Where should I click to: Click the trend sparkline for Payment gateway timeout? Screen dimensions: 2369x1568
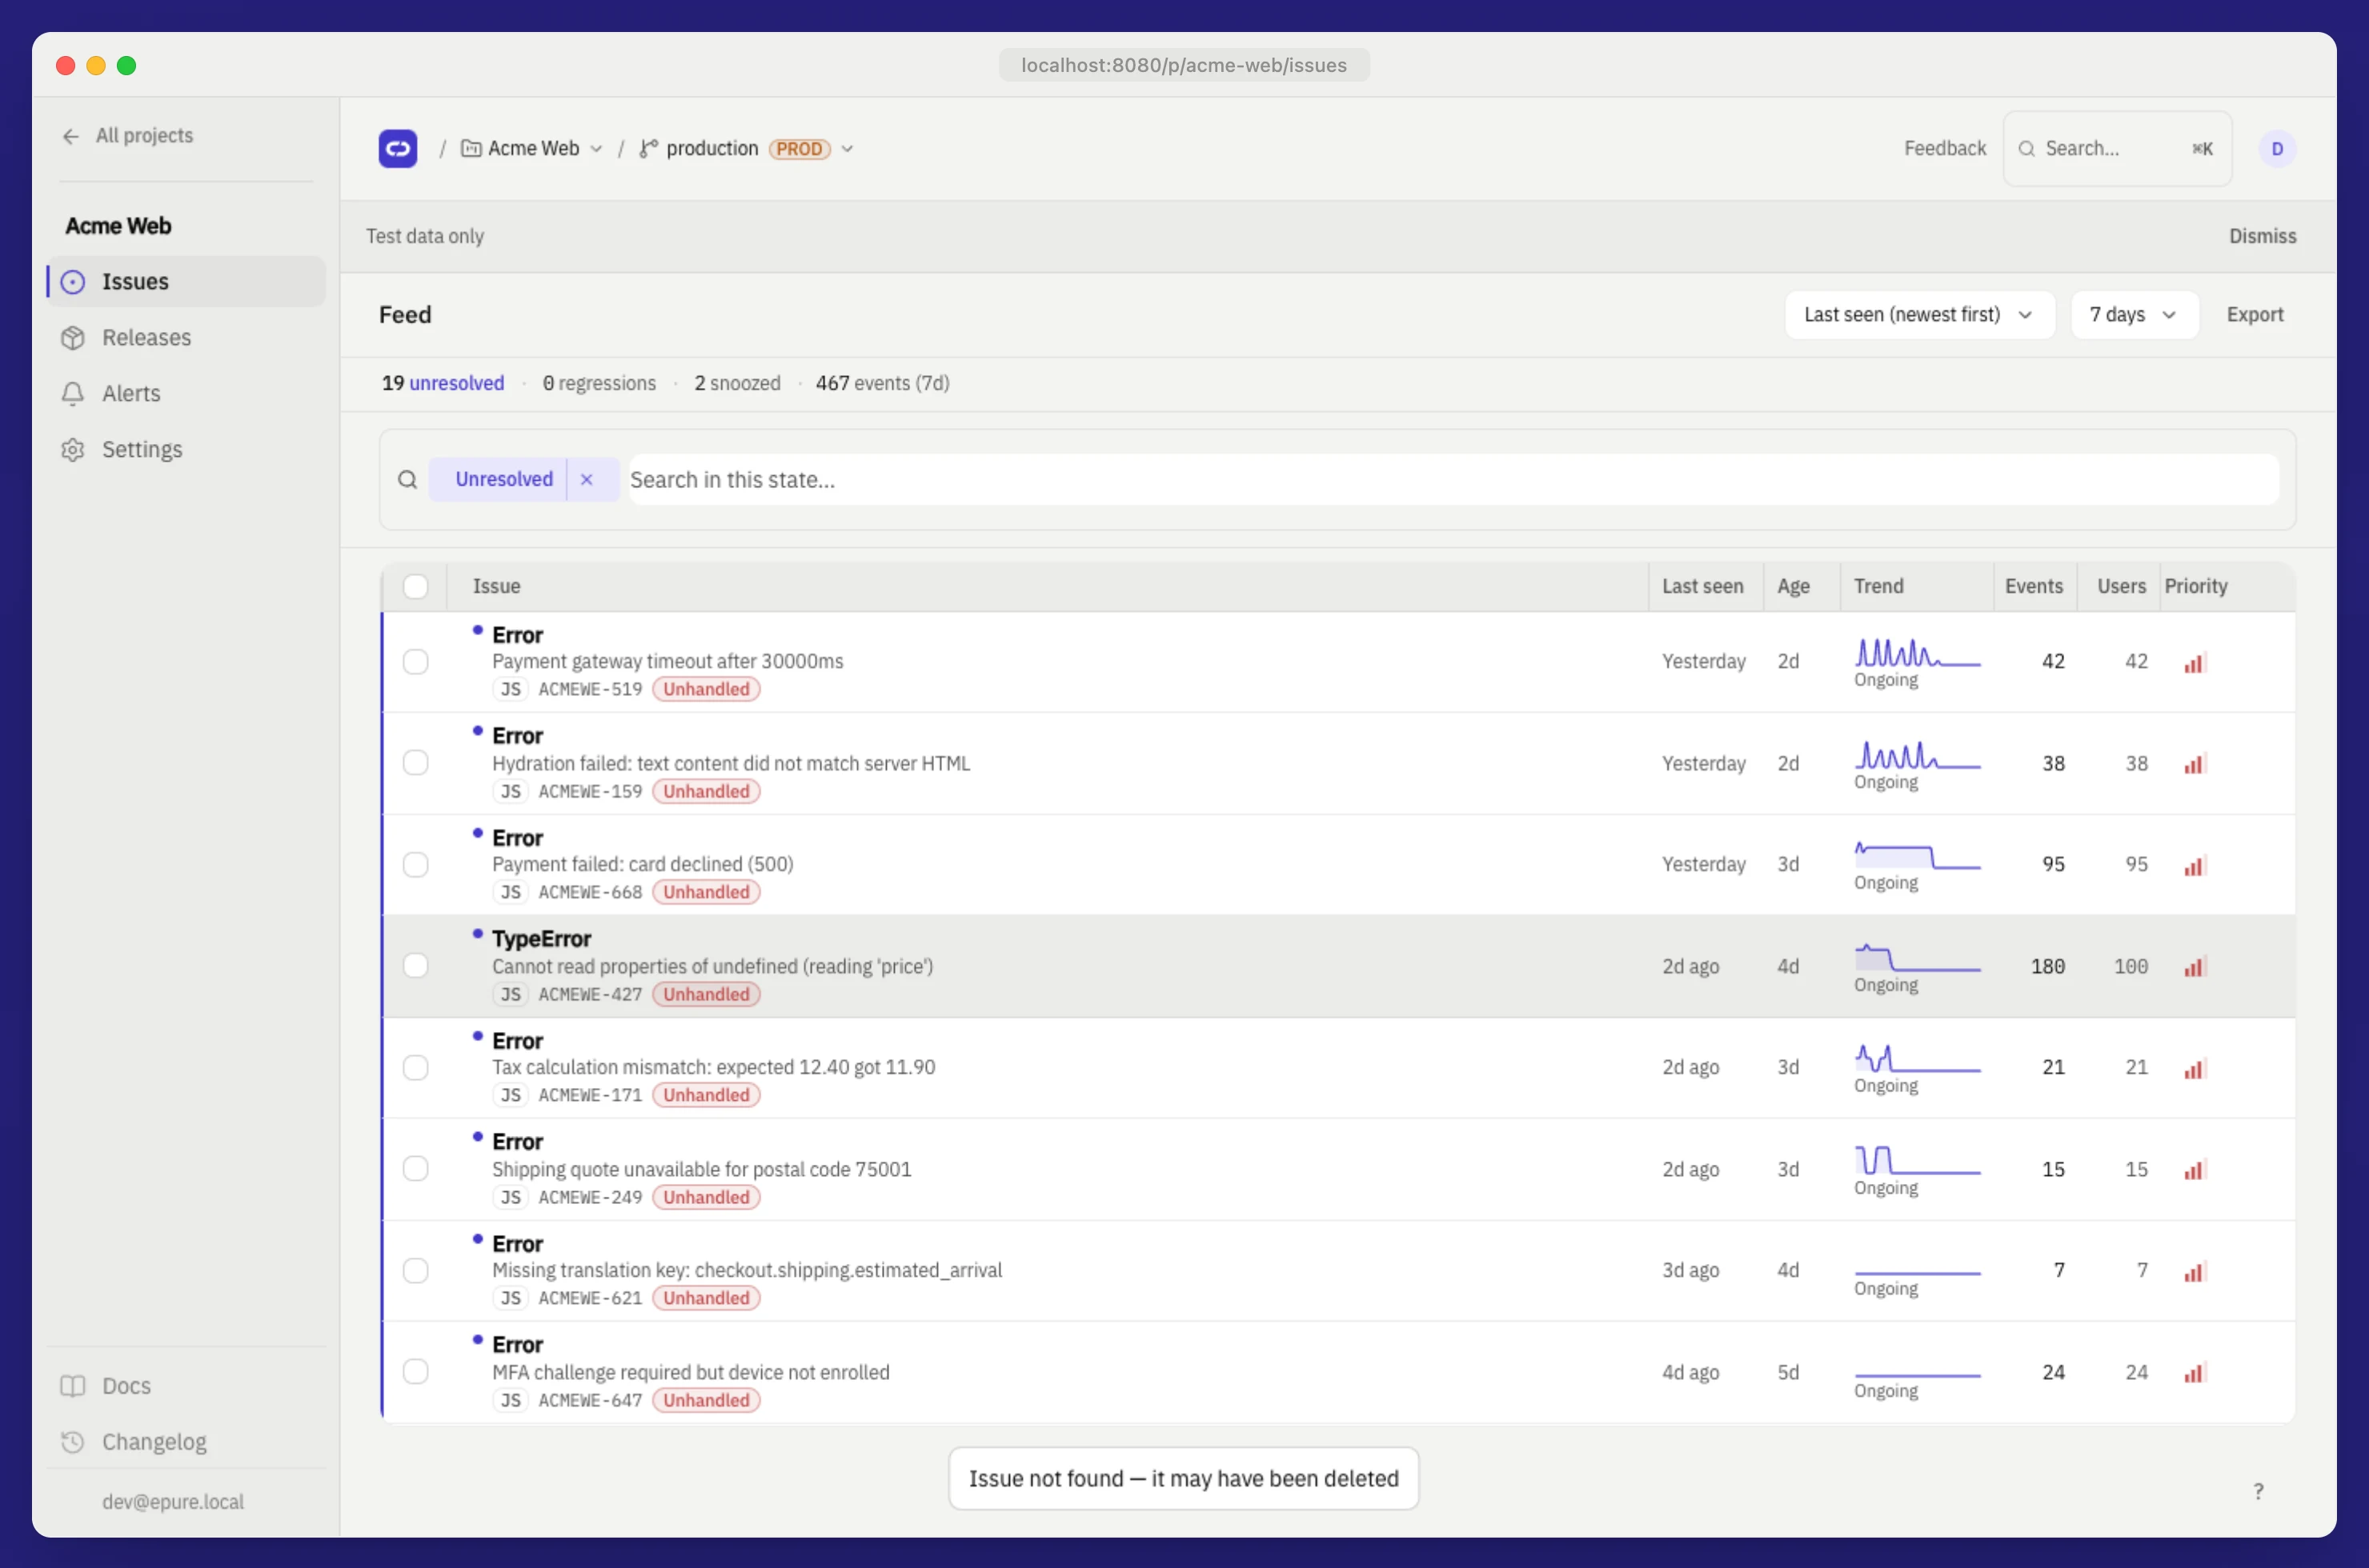1917,653
